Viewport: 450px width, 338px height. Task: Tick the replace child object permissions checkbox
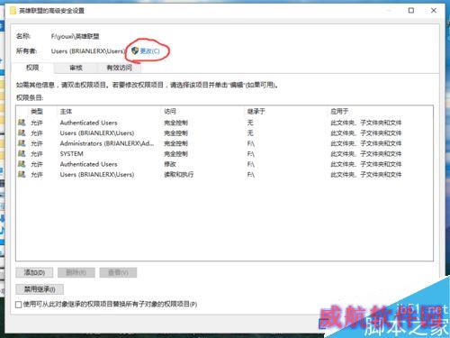19,305
